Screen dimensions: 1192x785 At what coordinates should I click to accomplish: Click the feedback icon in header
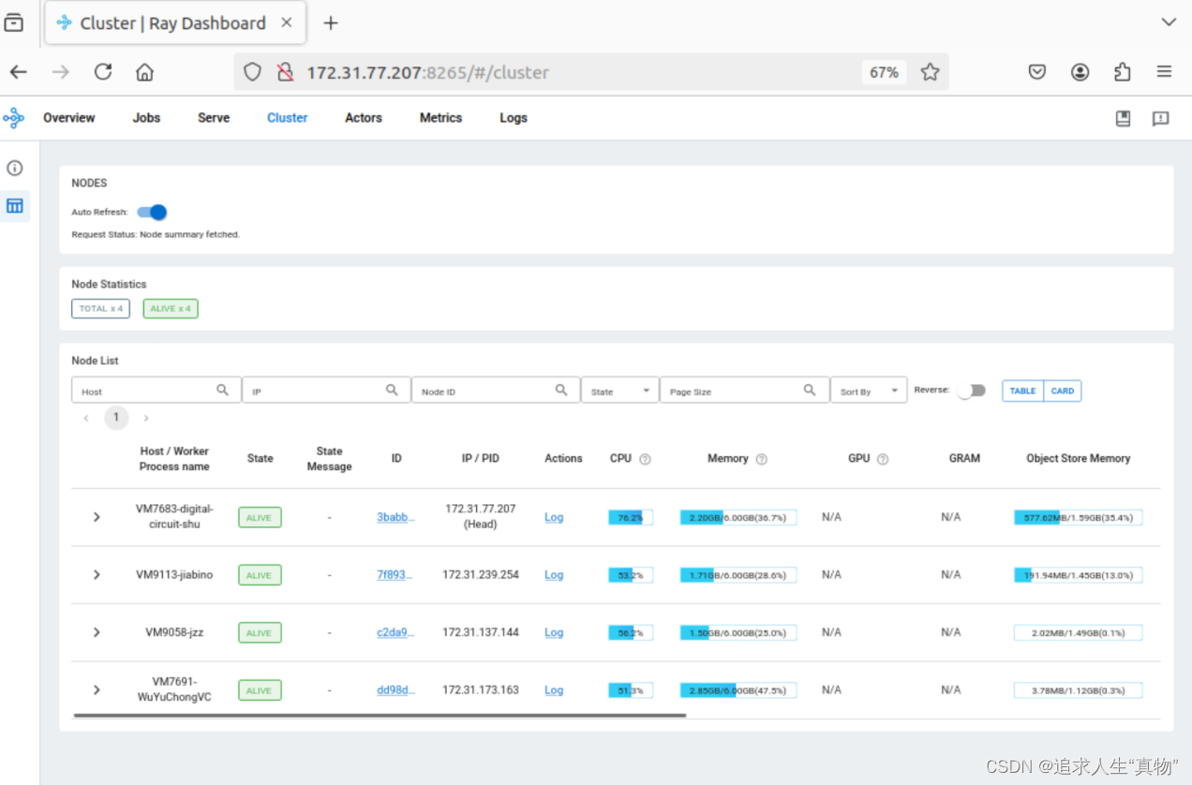pyautogui.click(x=1160, y=118)
